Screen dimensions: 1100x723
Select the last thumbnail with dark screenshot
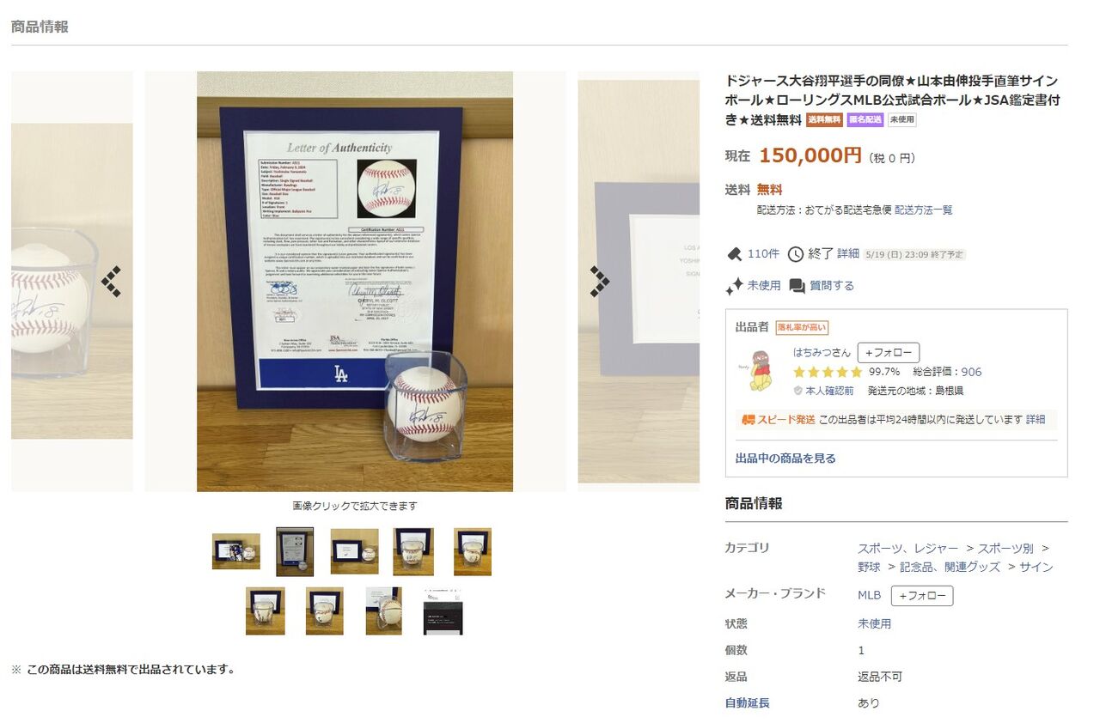[443, 611]
